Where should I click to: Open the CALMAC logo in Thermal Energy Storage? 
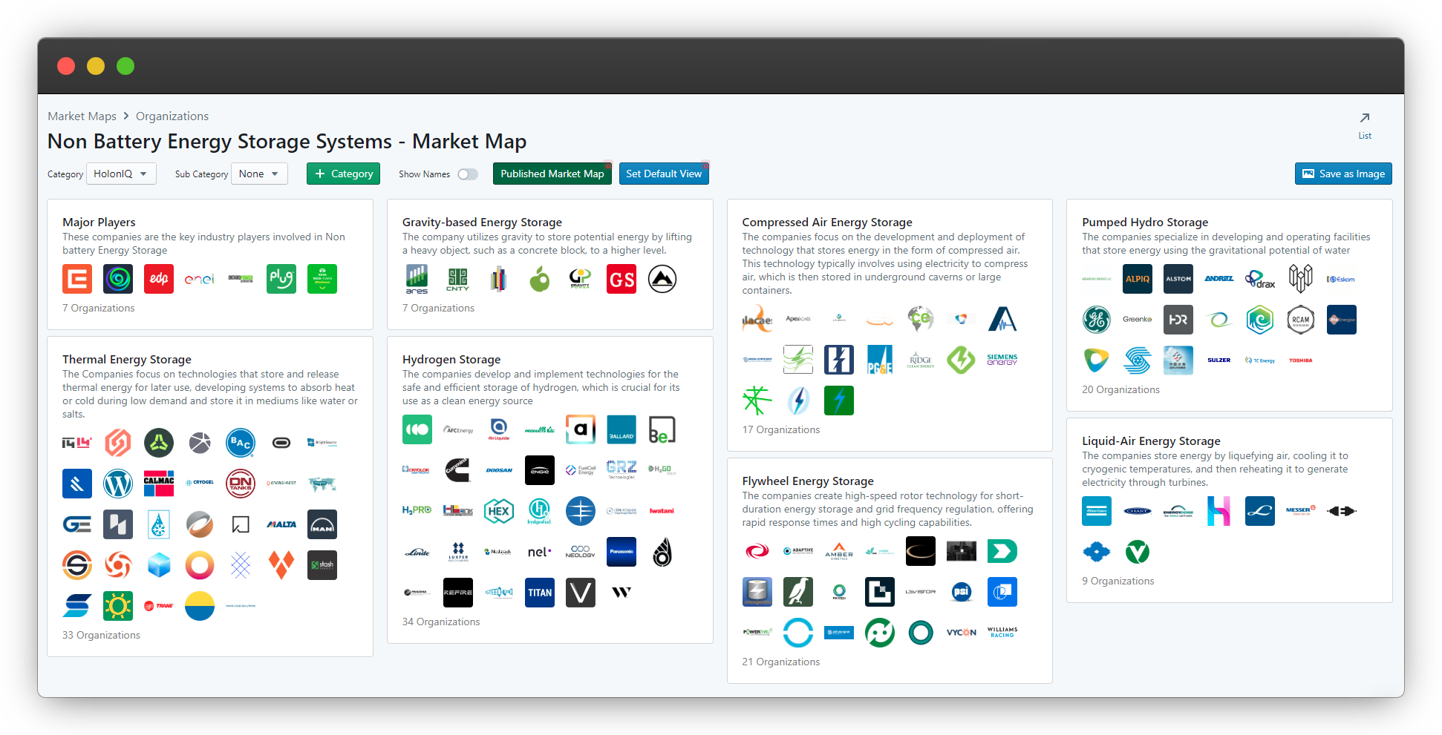click(159, 484)
